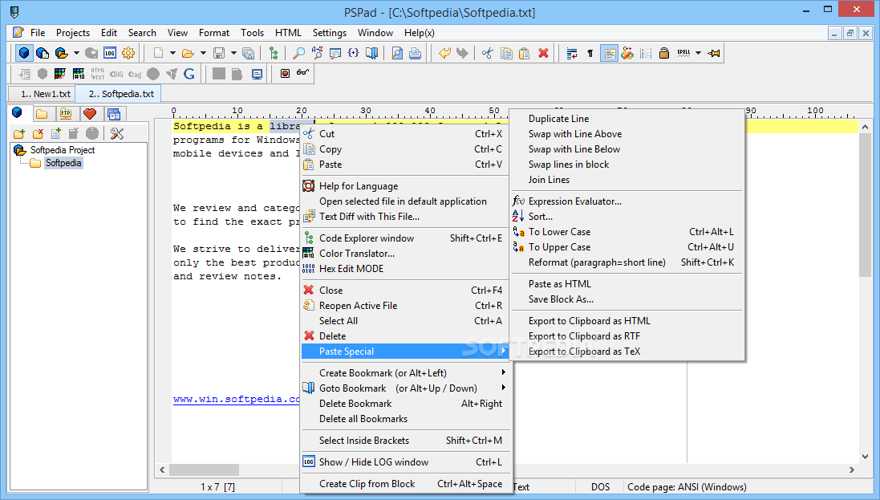This screenshot has height=500, width=880.
Task: Click the matching brackets braces icon
Action: pyautogui.click(x=353, y=53)
